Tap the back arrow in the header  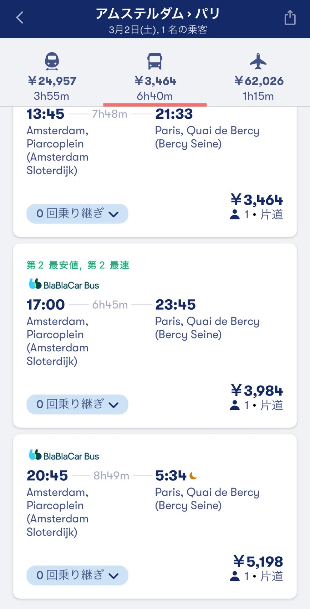click(x=20, y=17)
